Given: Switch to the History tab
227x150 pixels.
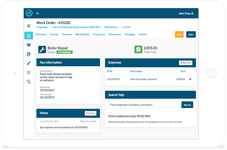Looking at the screenshot, I should (143, 34).
